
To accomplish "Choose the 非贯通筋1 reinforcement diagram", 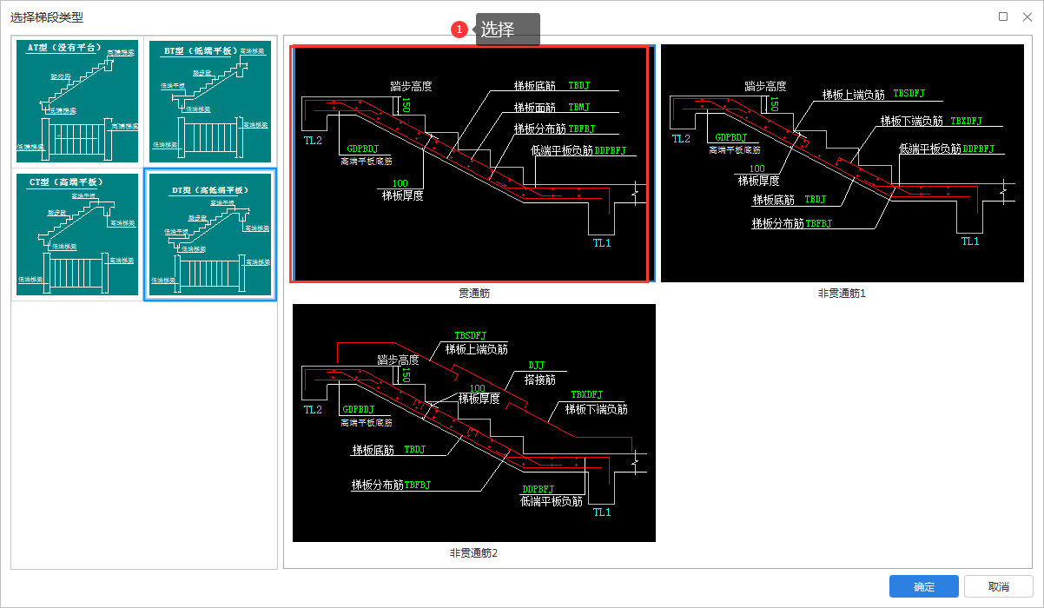I will [x=842, y=164].
